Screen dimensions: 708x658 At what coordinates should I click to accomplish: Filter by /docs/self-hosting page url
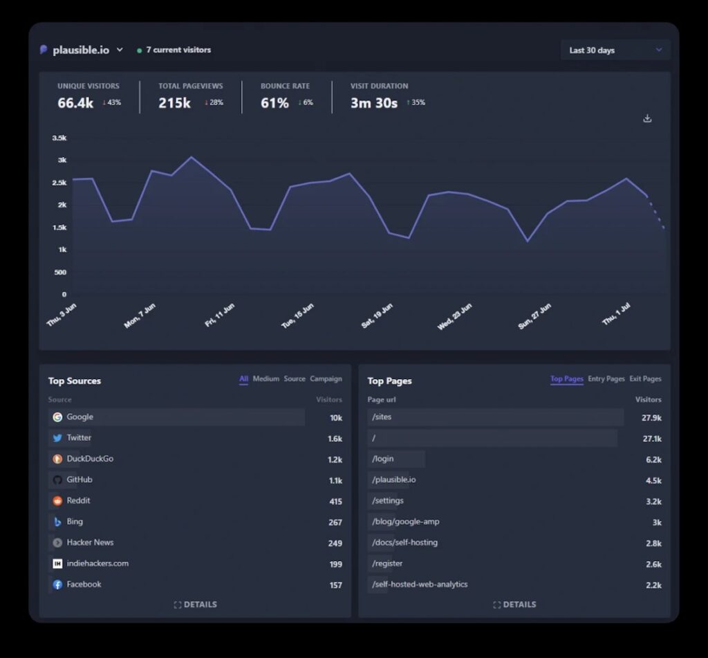[404, 542]
